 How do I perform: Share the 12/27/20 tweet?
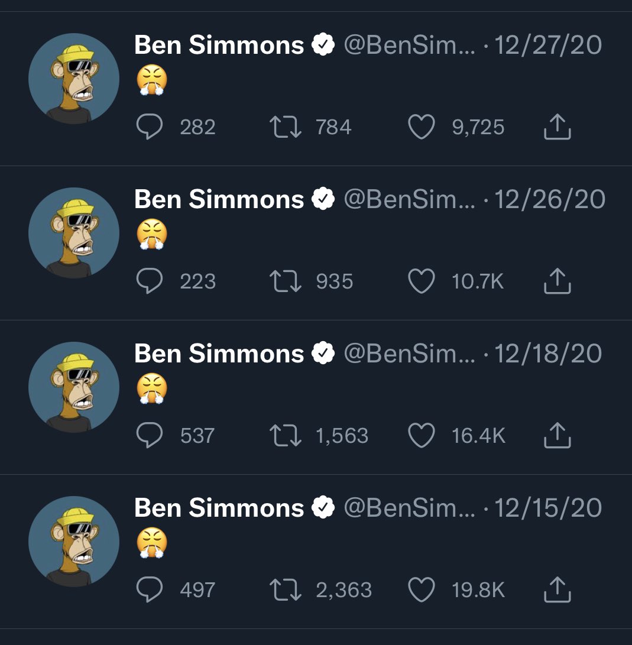click(x=557, y=127)
